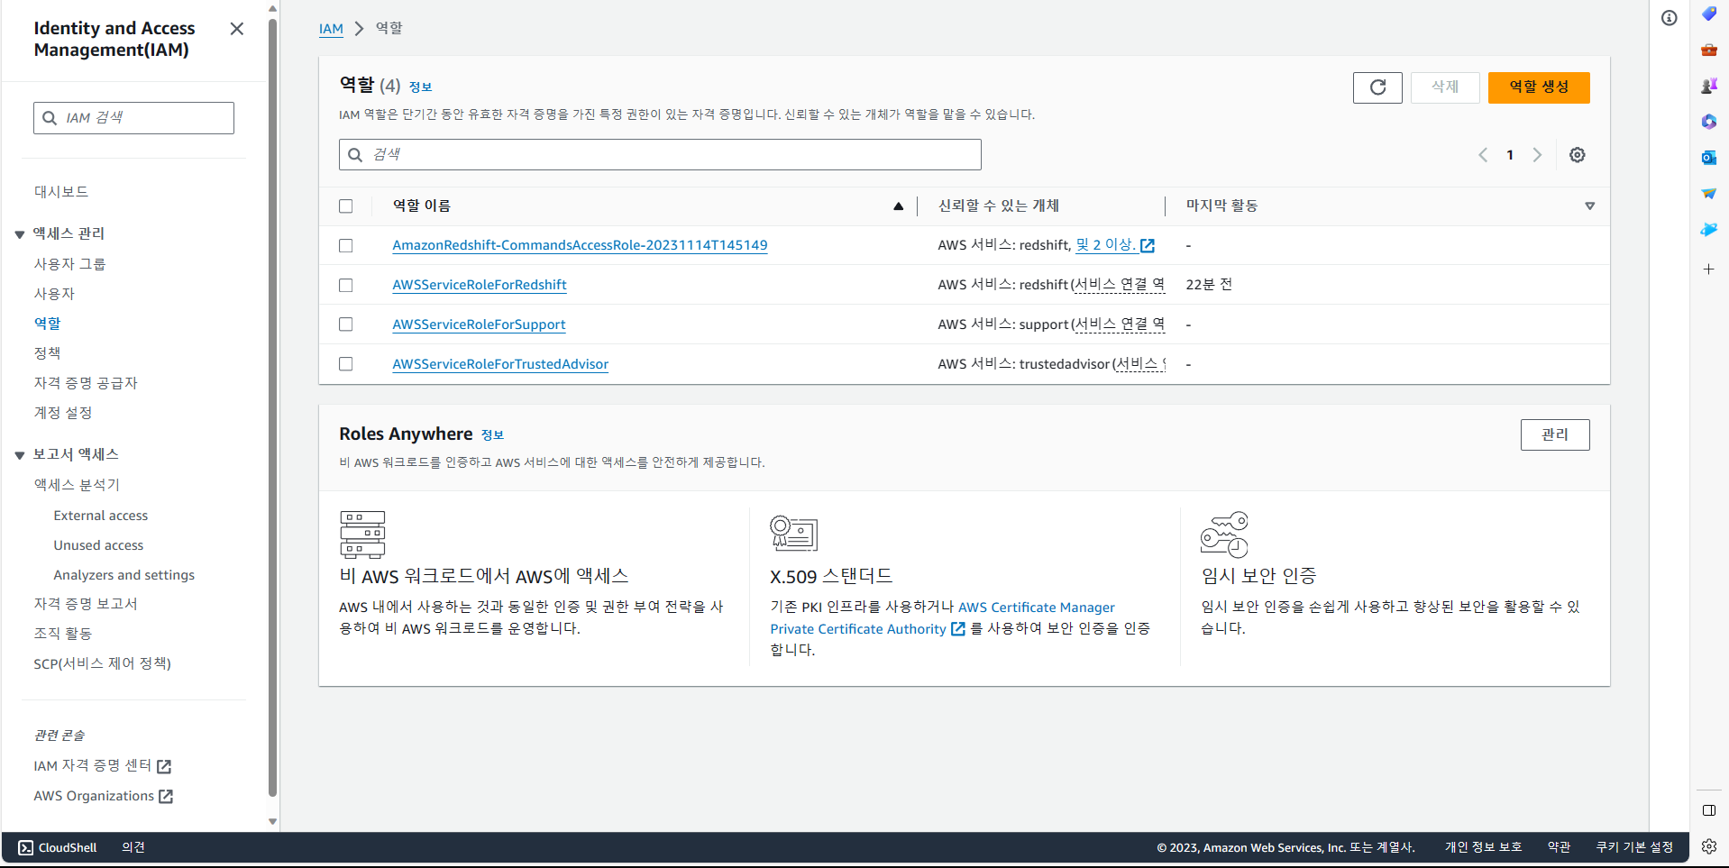
Task: Click IAM breadcrumb link
Action: pos(331,29)
